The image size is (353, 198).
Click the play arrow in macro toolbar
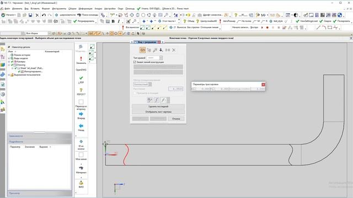click(x=262, y=28)
